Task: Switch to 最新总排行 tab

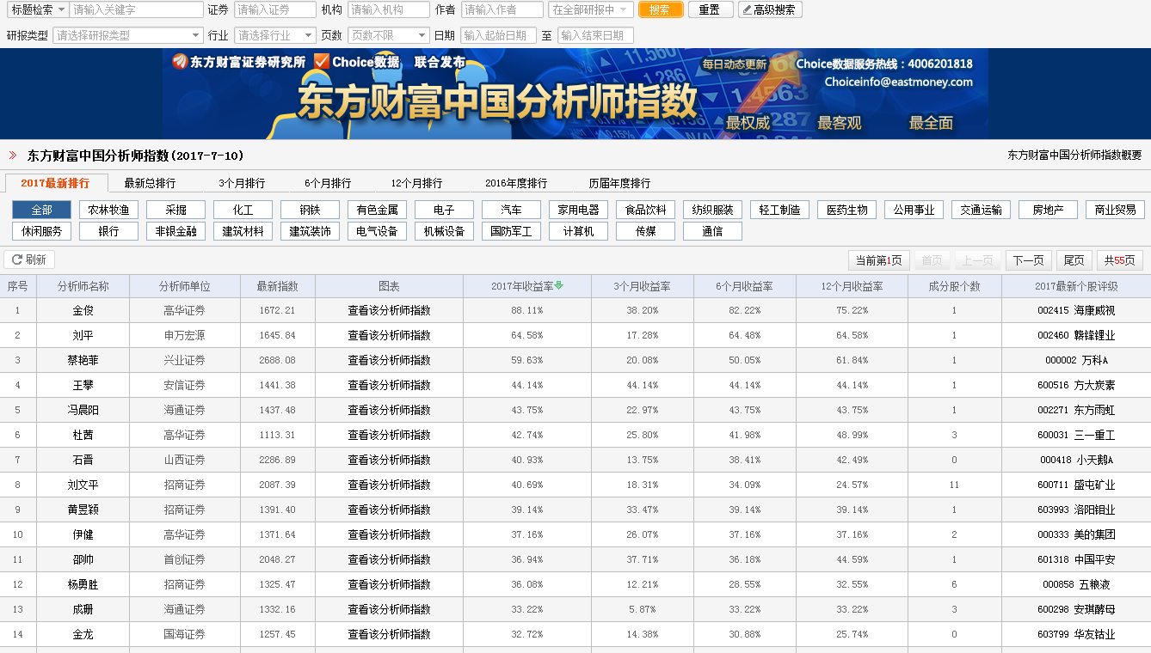Action: click(x=150, y=183)
